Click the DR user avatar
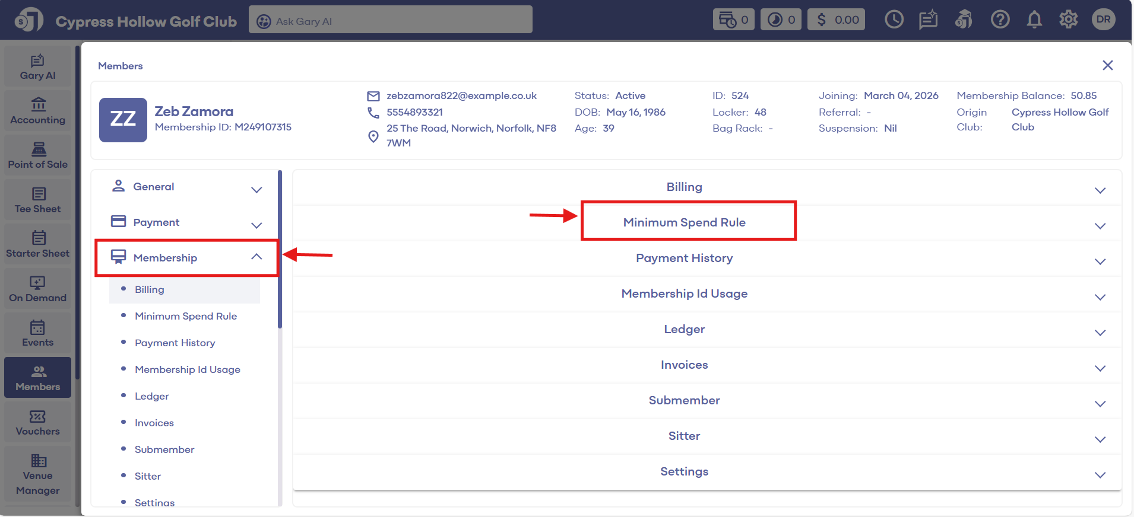 (x=1103, y=20)
